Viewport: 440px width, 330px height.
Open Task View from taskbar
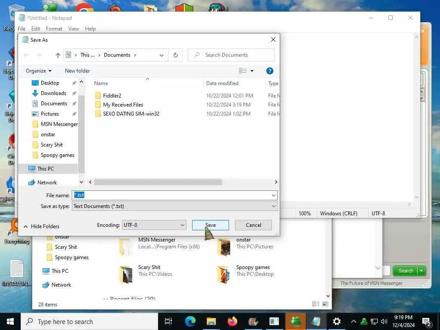pos(168,321)
